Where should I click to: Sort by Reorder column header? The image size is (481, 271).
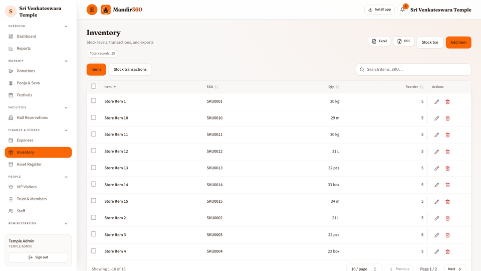pos(414,87)
